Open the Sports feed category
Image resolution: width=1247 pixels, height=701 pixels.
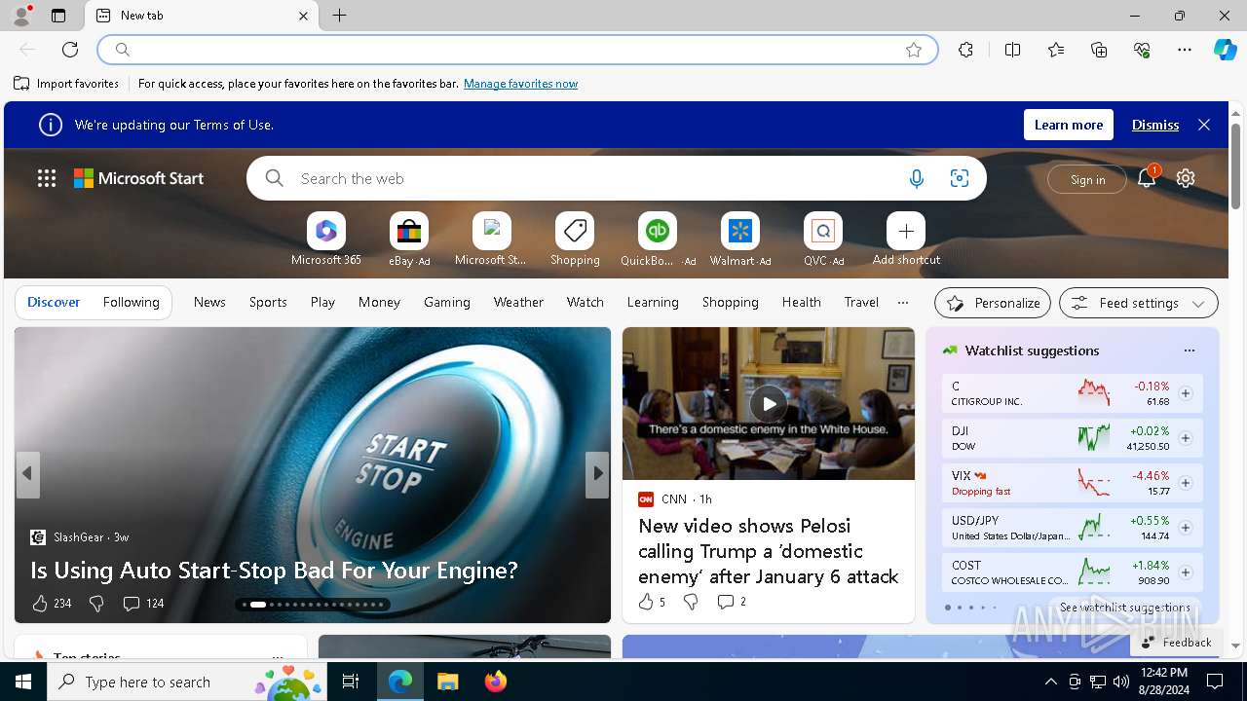click(268, 303)
